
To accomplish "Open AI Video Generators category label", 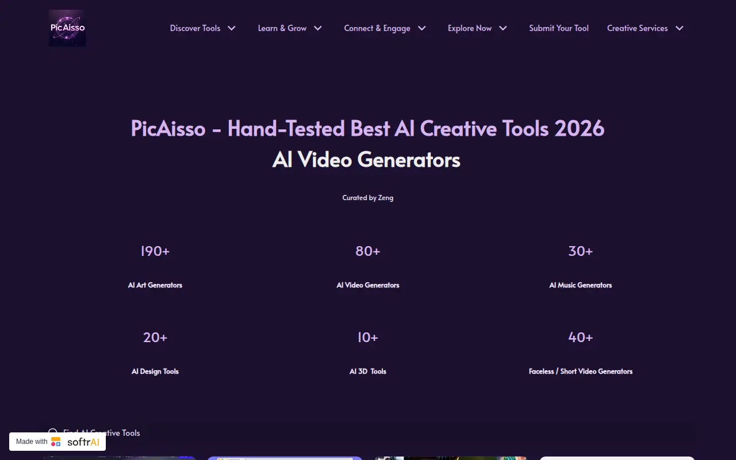I will click(x=368, y=285).
